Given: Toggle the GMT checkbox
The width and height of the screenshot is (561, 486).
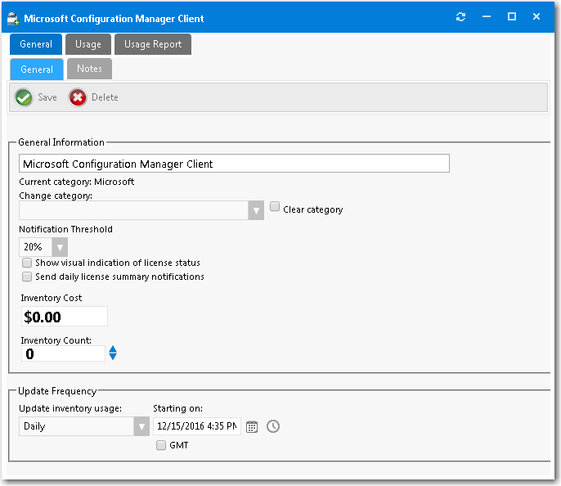Looking at the screenshot, I should [161, 445].
